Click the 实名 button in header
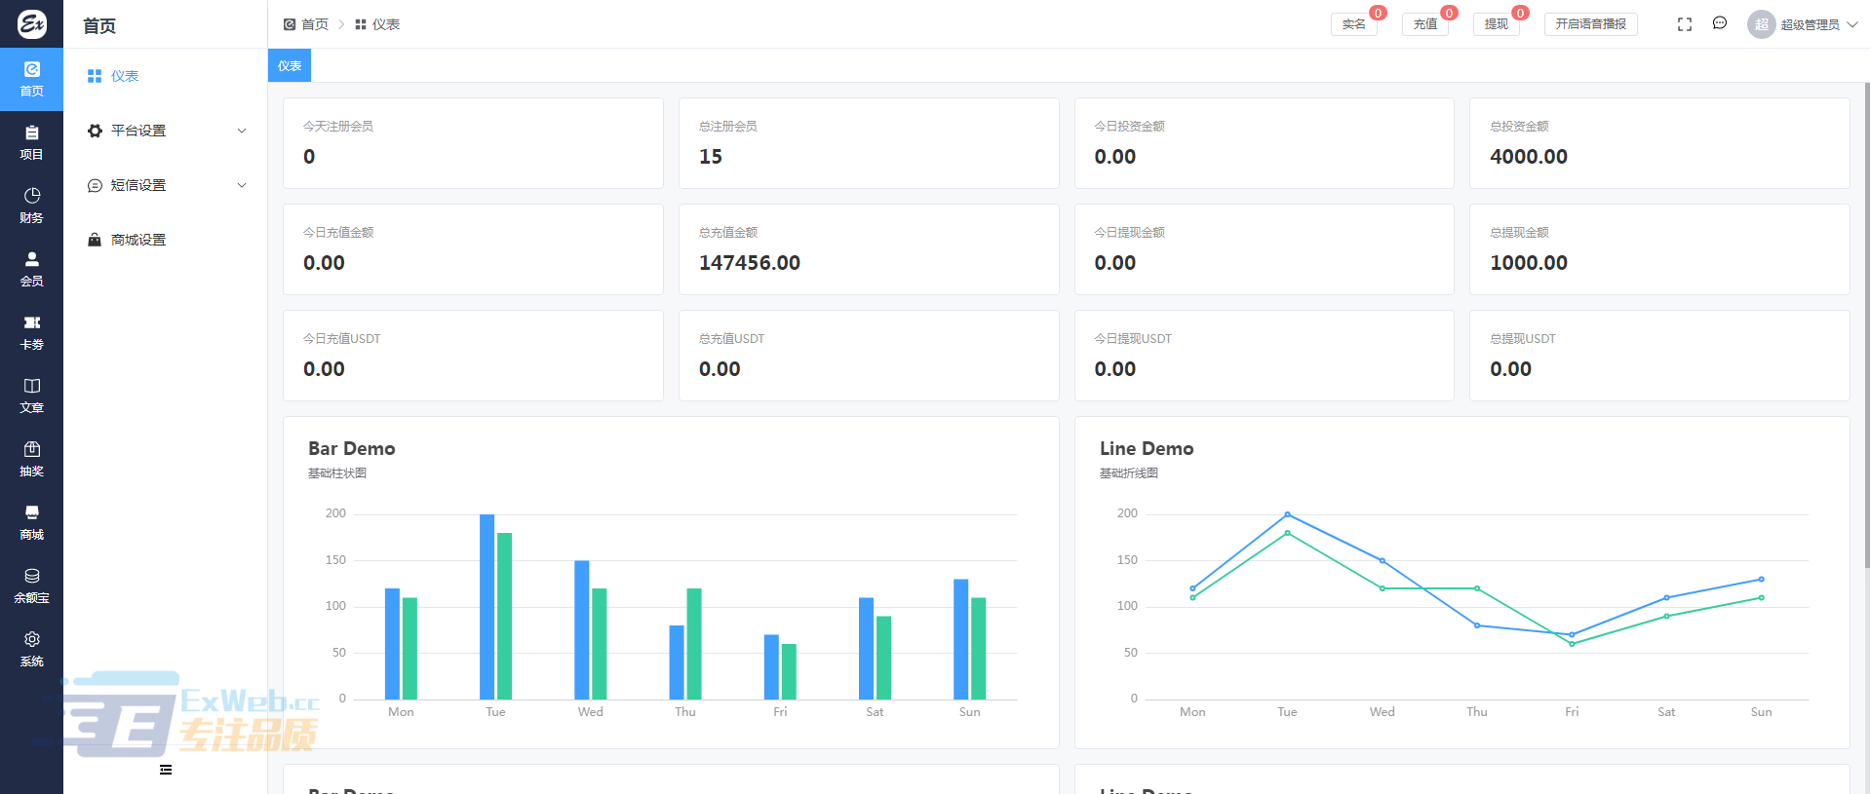This screenshot has width=1870, height=794. click(1354, 24)
